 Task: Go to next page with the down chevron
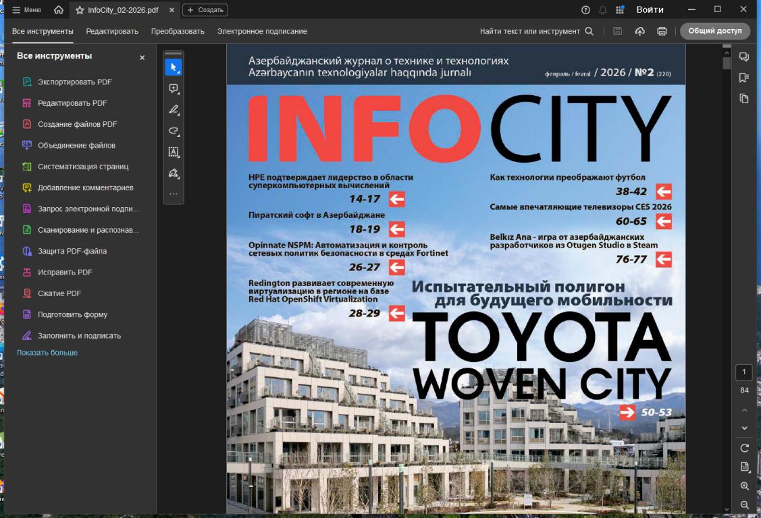[745, 428]
